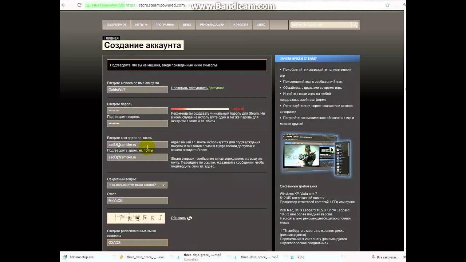Open the ДЕМО tab
The image size is (466, 262).
tap(187, 25)
